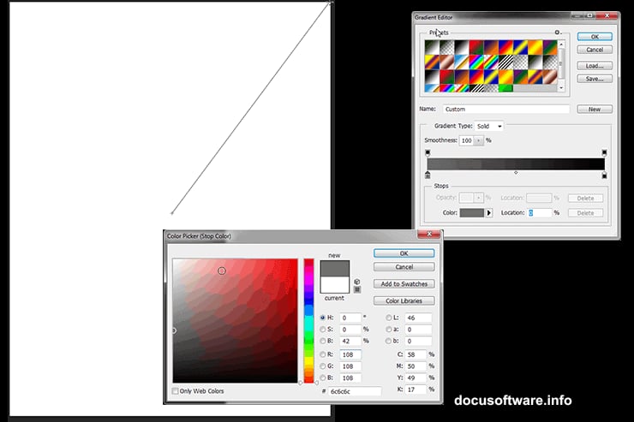Select the top-right opacity stop

point(604,152)
